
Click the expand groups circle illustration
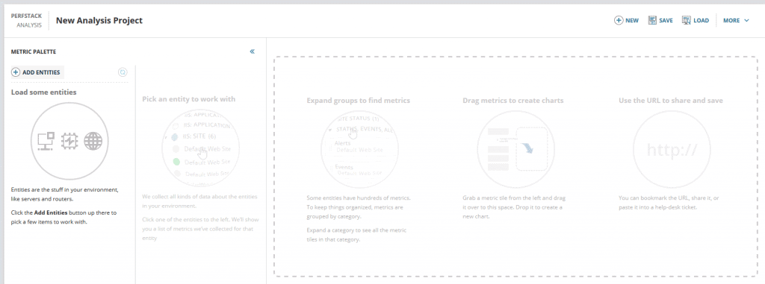click(359, 149)
